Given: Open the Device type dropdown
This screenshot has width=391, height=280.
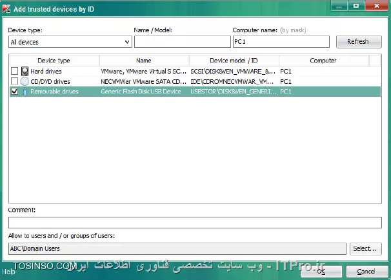Looking at the screenshot, I should click(x=70, y=42).
